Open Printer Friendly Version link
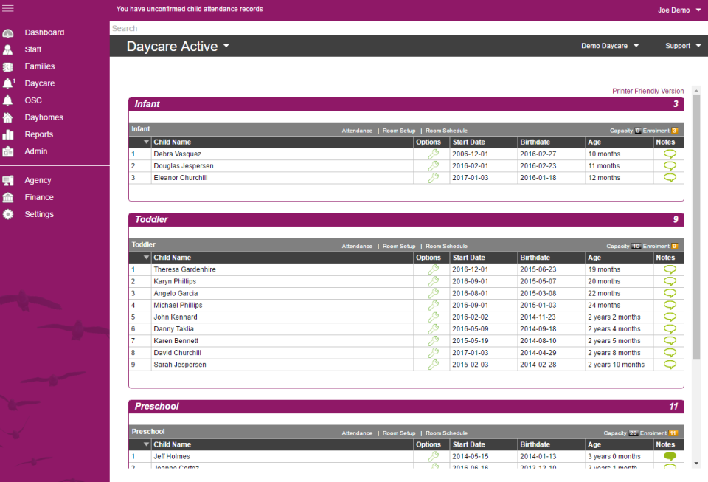 coord(648,91)
